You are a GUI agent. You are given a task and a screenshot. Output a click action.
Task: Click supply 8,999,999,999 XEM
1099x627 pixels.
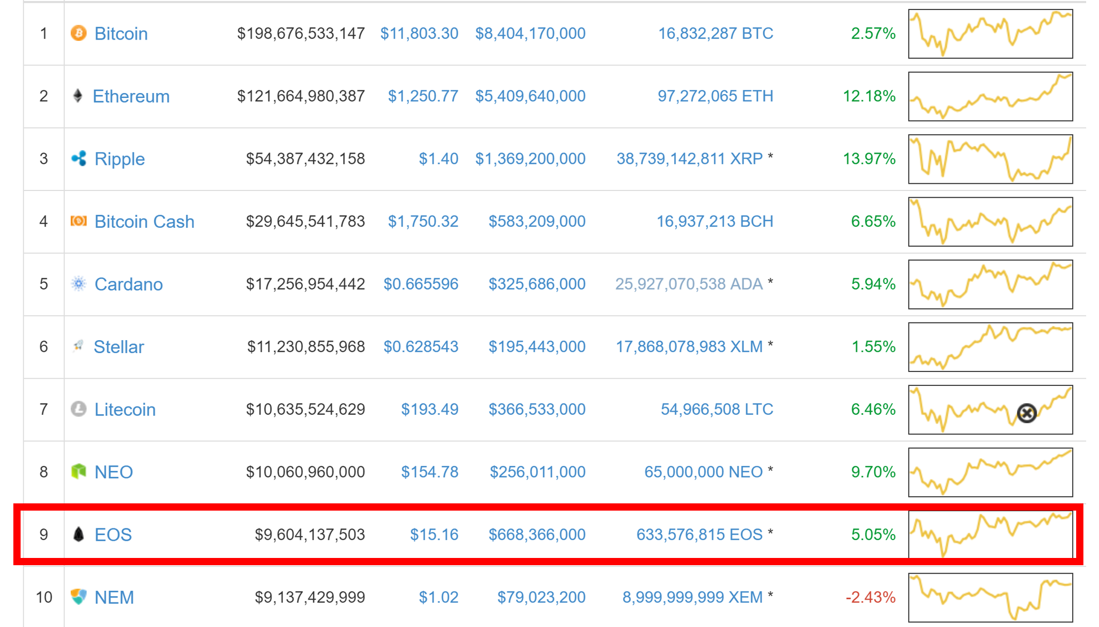(693, 597)
